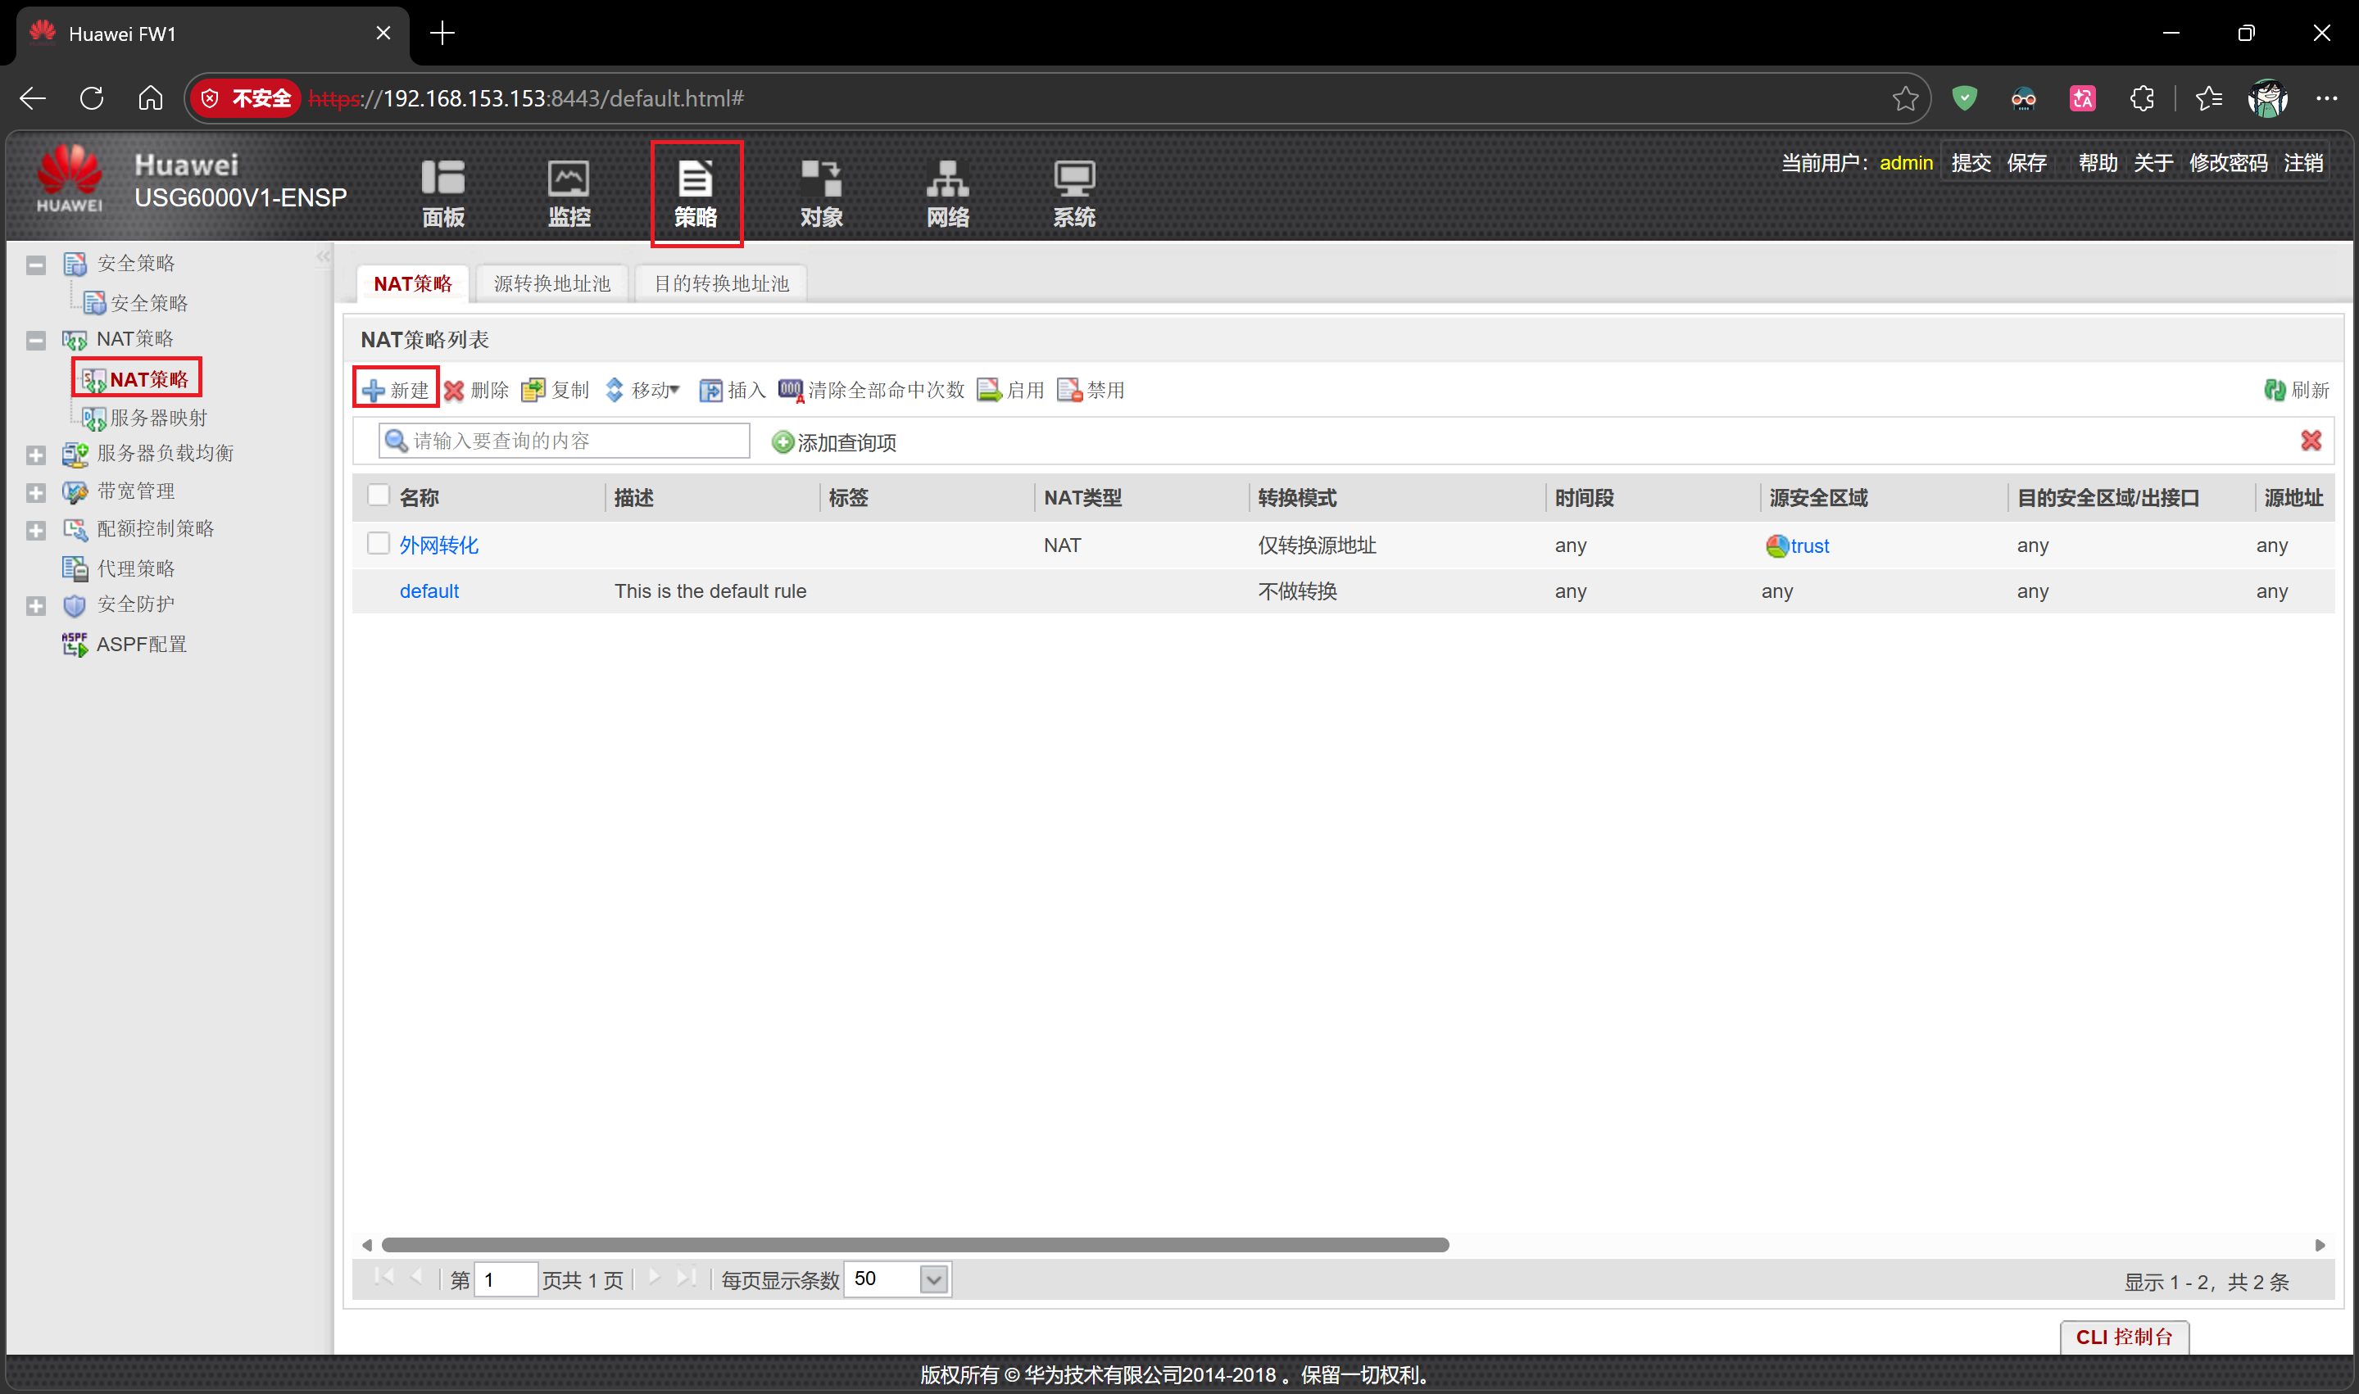The height and width of the screenshot is (1394, 2359).
Task: Switch to the 目的转换地址池 tab
Action: [x=720, y=283]
